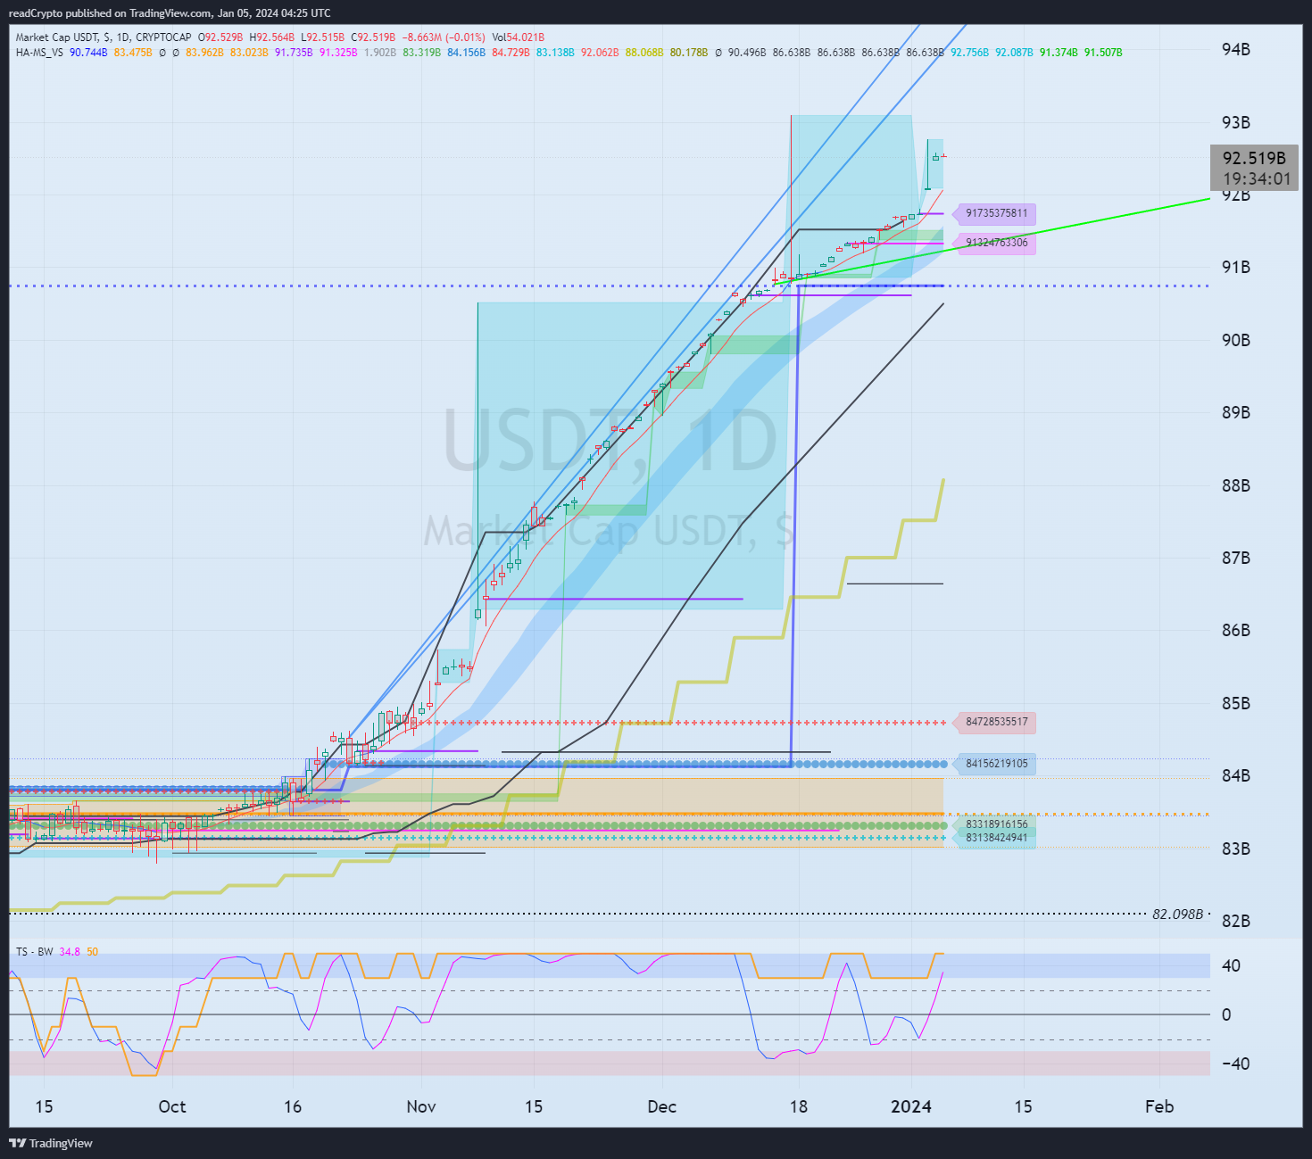Screen dimensions: 1312x1159
Task: Click the current price label 92.519B
Action: [1254, 158]
